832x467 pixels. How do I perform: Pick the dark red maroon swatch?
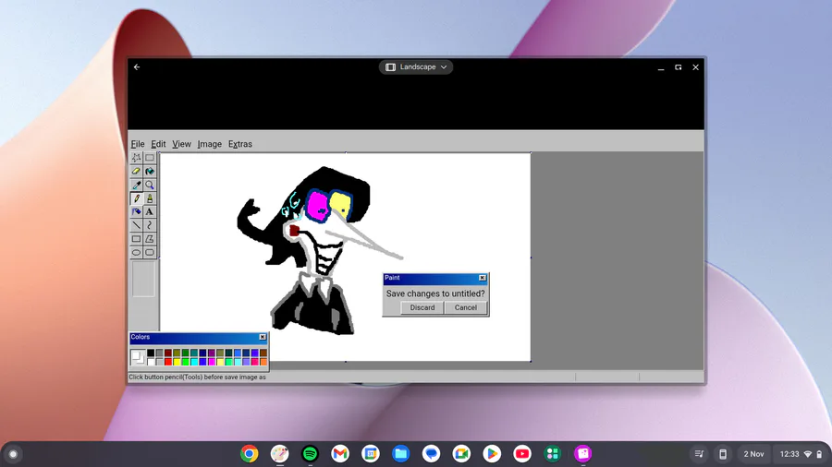click(x=168, y=353)
